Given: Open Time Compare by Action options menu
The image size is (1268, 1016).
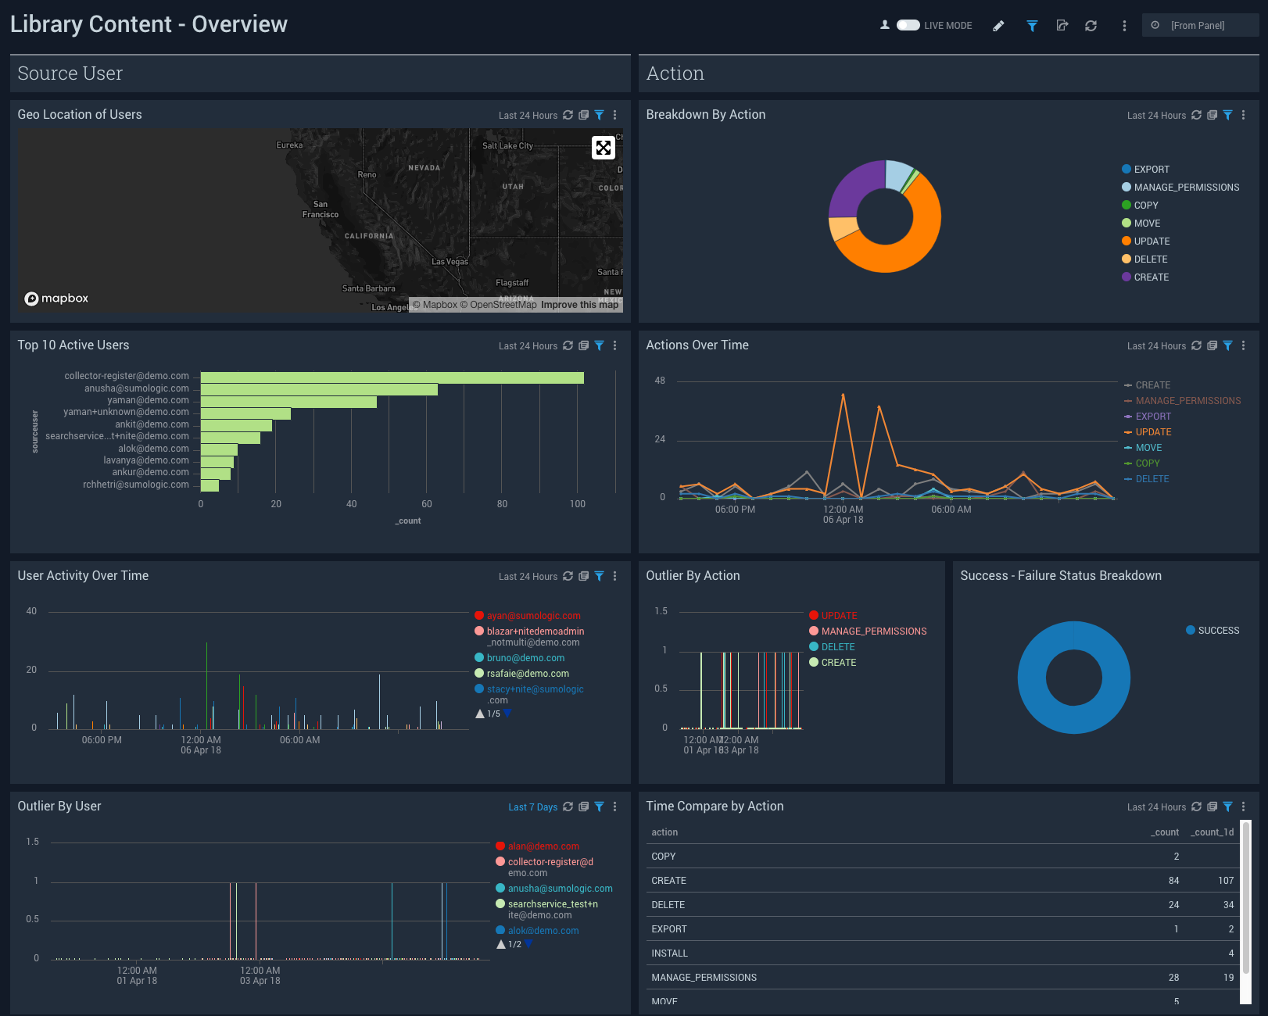Looking at the screenshot, I should coord(1243,807).
